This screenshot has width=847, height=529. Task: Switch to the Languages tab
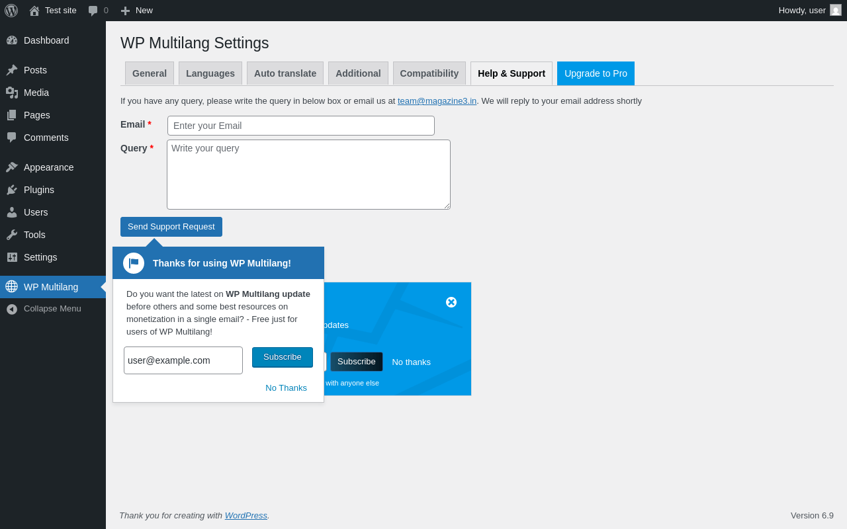point(210,73)
